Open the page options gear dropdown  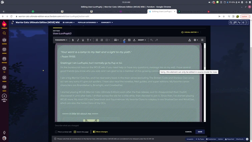coord(196,40)
